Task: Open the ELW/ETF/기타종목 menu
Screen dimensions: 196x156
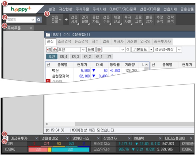Action: [x=123, y=9]
